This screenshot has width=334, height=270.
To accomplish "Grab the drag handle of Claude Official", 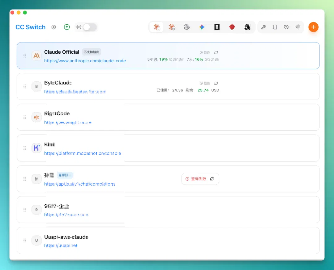I will click(25, 55).
